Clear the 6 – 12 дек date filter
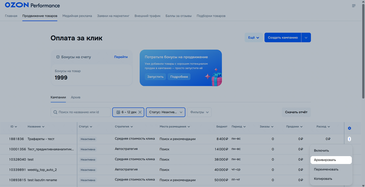Screen dimensions: 365x187 coord(140,112)
